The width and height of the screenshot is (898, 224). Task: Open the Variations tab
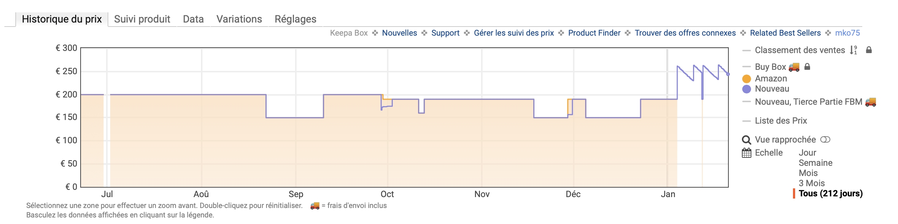click(x=239, y=19)
